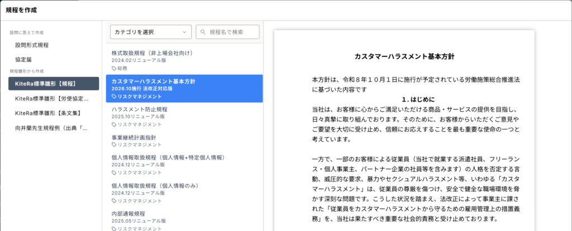Select 個人情報取扱規程（個人情報のみ） template
The width and height of the screenshot is (572, 231).
coord(155,186)
